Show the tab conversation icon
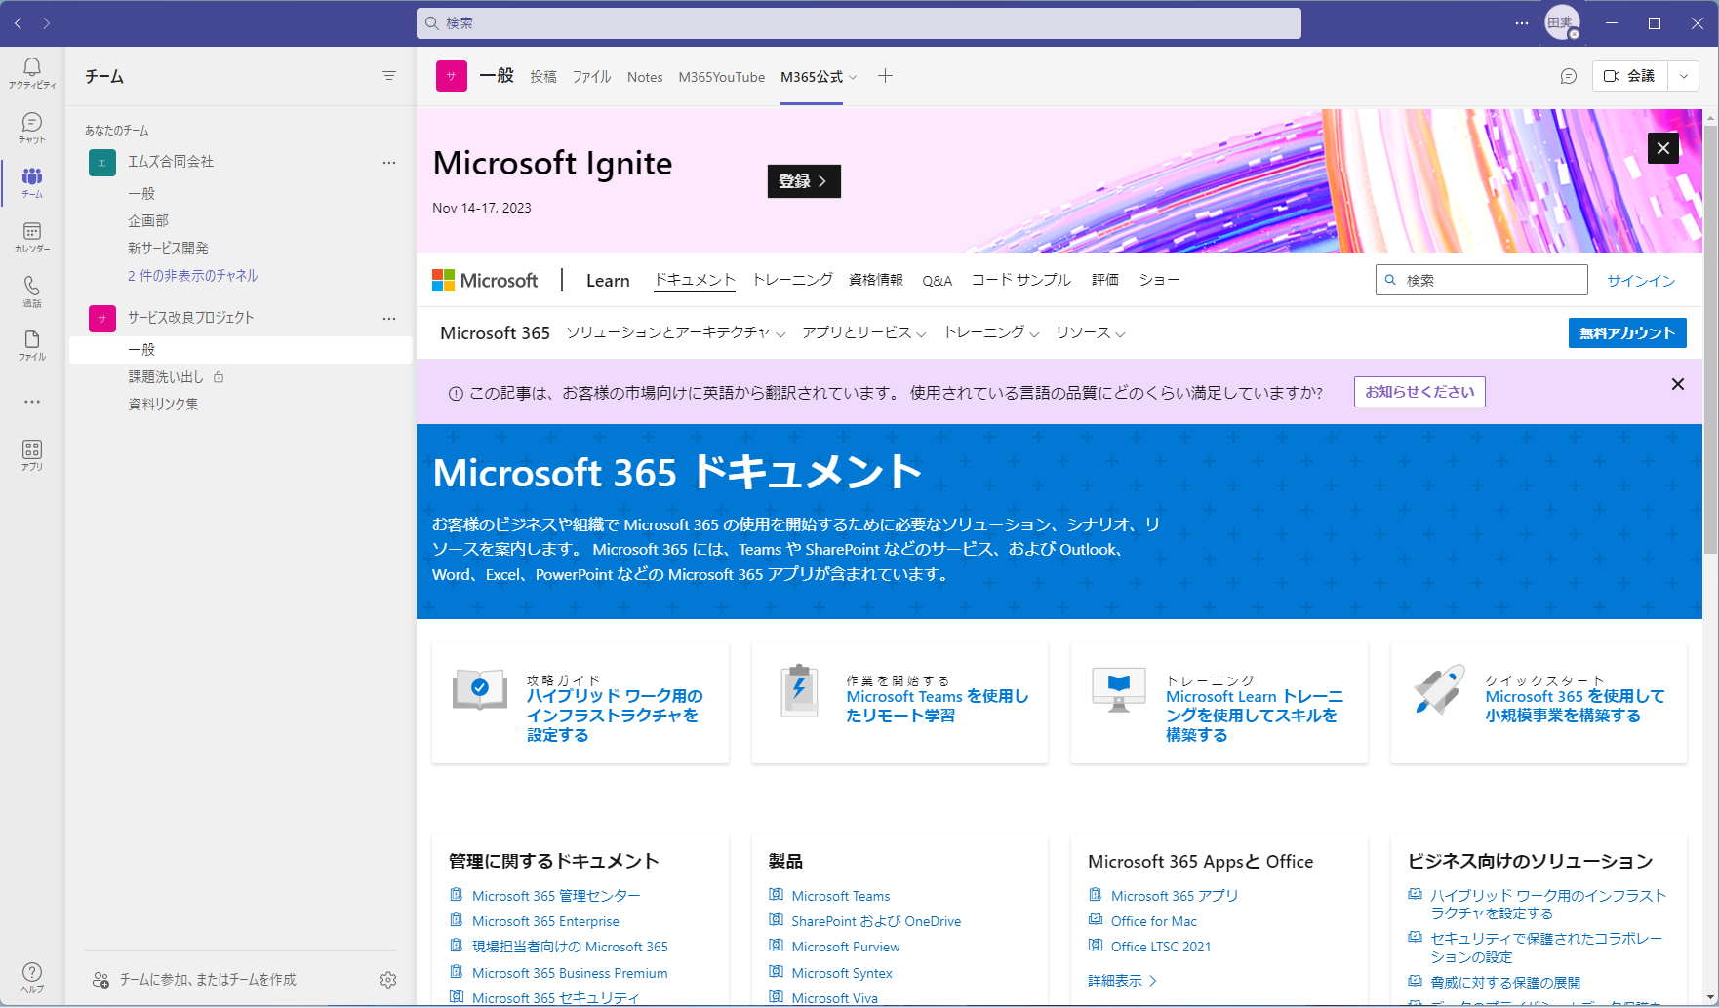 click(x=1569, y=76)
